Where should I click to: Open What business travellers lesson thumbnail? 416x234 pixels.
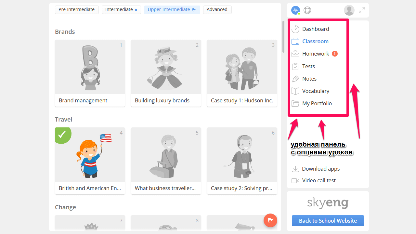pos(166,155)
